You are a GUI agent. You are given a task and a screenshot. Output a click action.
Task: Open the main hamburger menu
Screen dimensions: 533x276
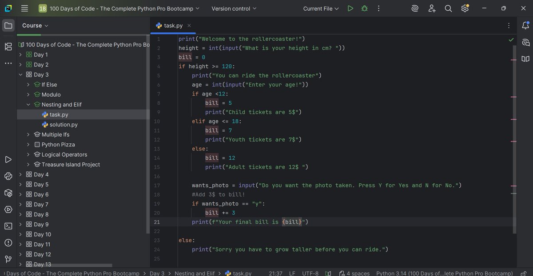(x=24, y=8)
